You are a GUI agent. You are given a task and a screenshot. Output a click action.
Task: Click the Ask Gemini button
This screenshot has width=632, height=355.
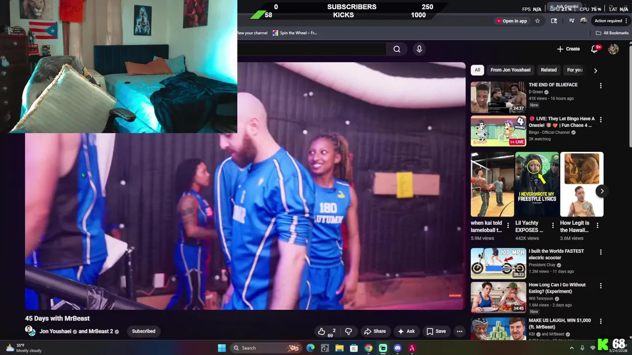point(564,7)
